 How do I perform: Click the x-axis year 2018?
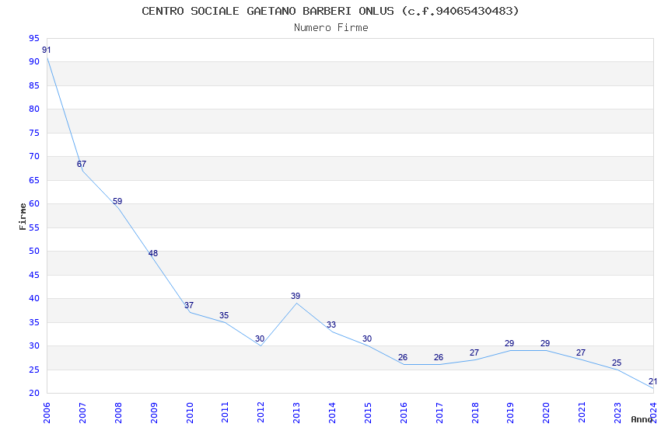475,413
